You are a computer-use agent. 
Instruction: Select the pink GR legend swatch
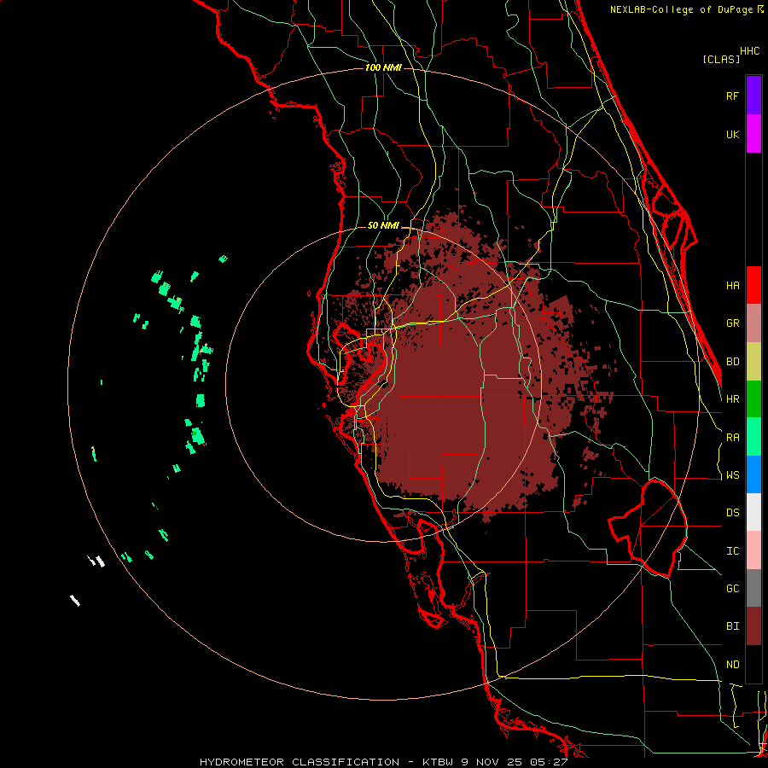[753, 323]
